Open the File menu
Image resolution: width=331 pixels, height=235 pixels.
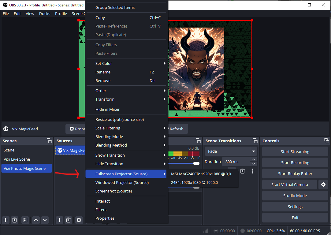(x=6, y=13)
